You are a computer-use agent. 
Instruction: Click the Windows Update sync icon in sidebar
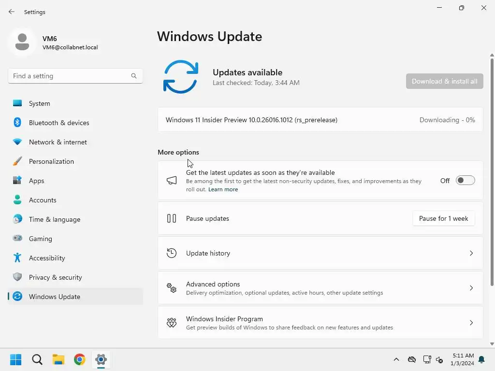(17, 296)
